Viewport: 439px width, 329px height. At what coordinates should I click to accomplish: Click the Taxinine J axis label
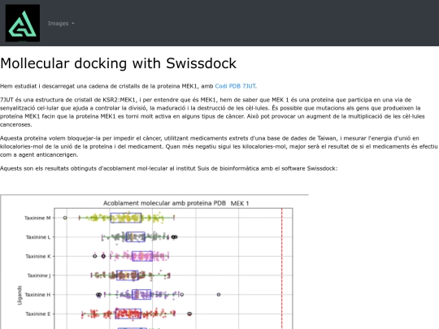click(x=39, y=275)
